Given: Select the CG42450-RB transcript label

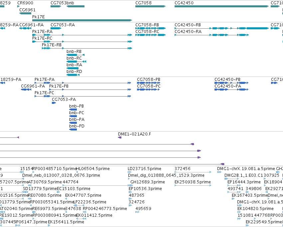Looking at the screenshot, I should [188, 25].
